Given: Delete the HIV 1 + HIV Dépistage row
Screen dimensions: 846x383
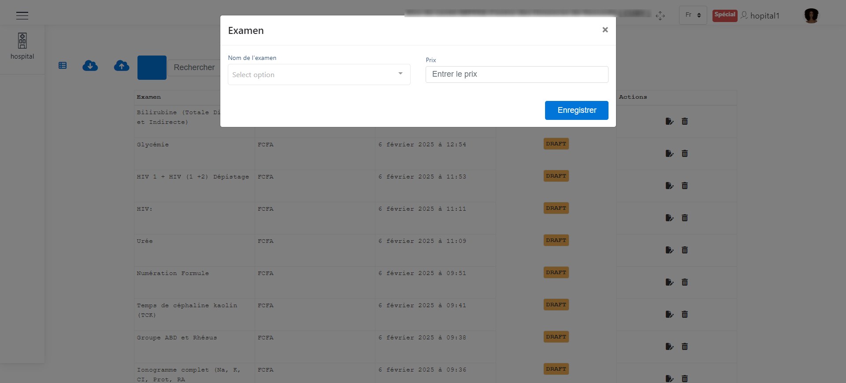Looking at the screenshot, I should pyautogui.click(x=685, y=186).
